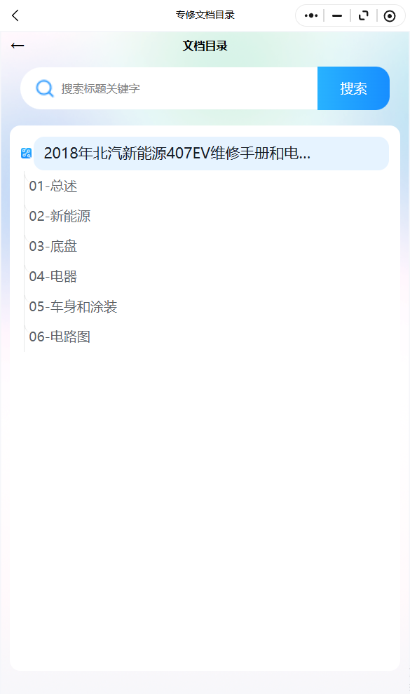The image size is (410, 694).
Task: Click the 专修文档目录 window title
Action: 205,15
